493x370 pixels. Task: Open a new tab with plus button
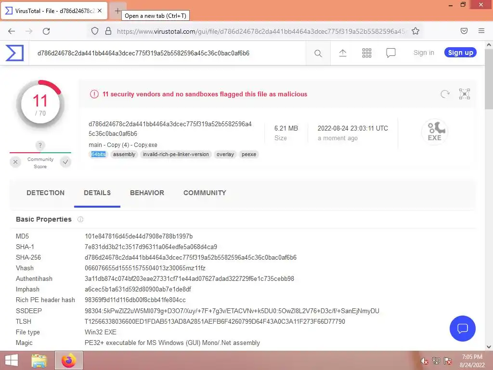[x=117, y=11]
